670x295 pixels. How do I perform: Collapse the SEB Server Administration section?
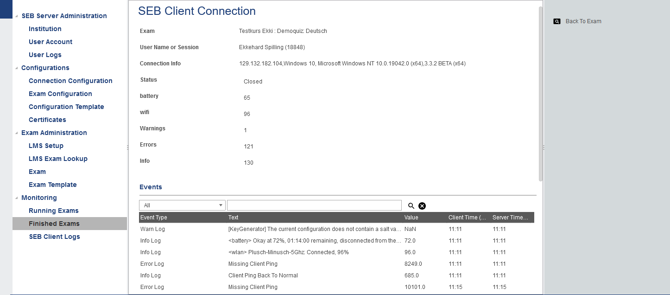click(17, 16)
